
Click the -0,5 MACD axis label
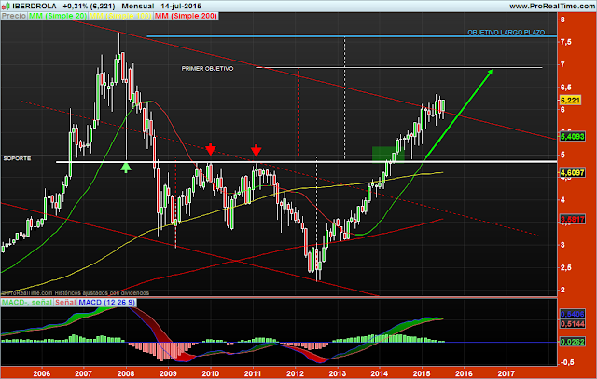click(x=566, y=362)
